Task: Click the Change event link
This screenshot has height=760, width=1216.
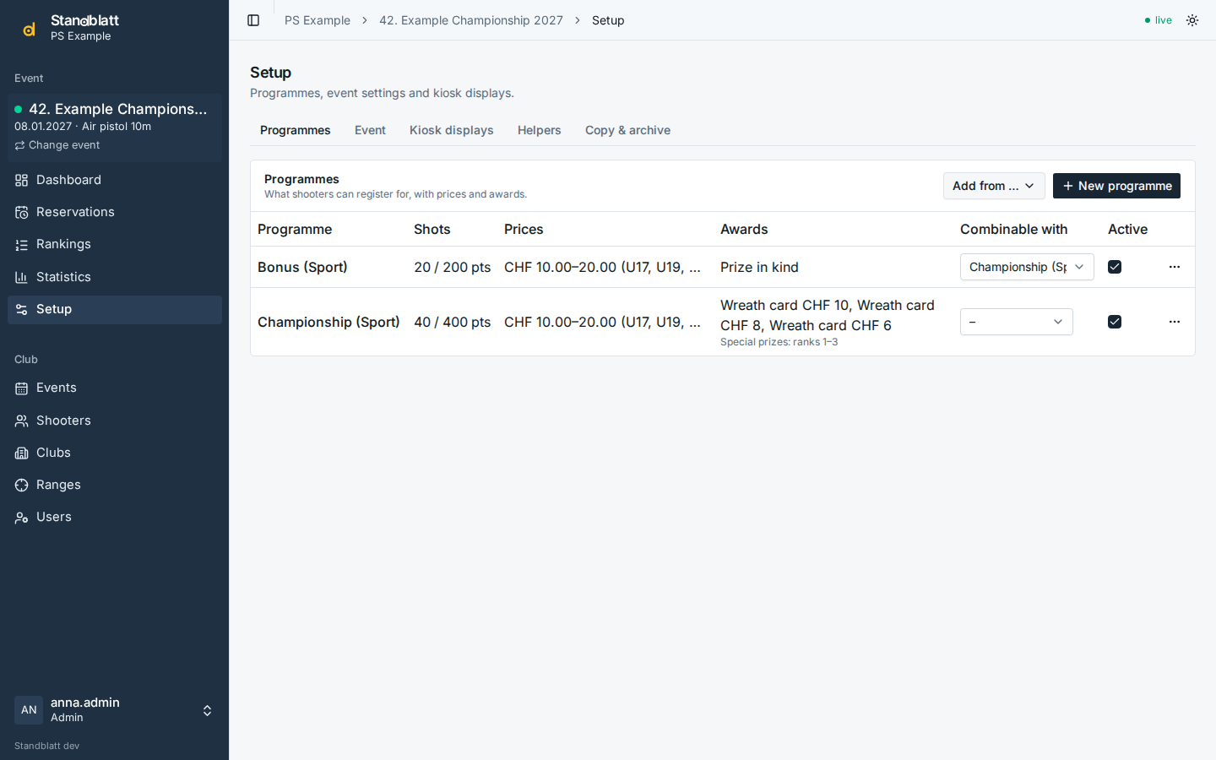Action: pyautogui.click(x=57, y=145)
